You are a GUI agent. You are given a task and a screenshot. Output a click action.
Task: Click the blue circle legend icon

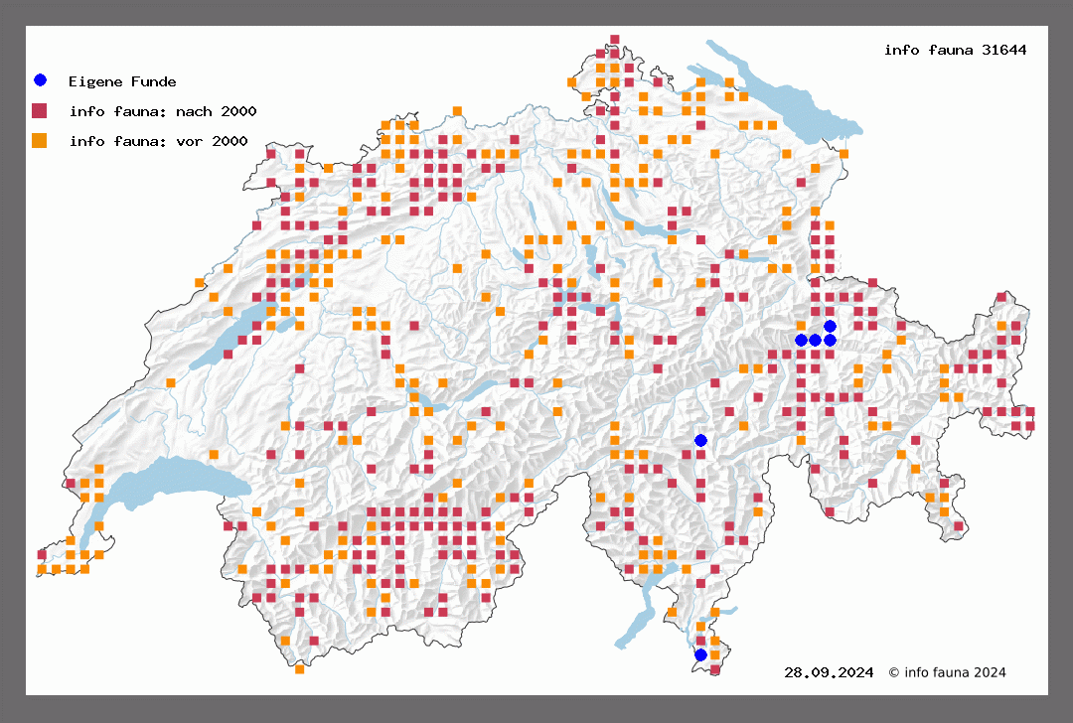[x=40, y=80]
